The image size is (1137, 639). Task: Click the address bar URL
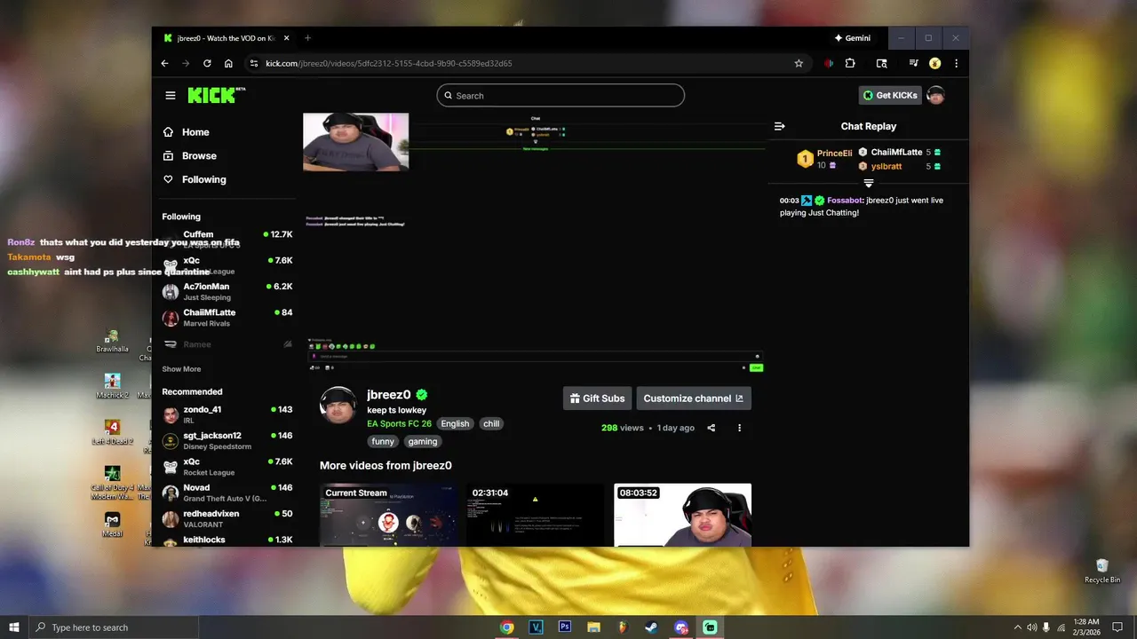coord(389,63)
